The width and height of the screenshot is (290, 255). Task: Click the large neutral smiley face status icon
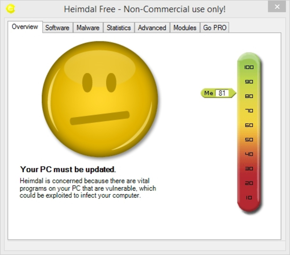click(x=100, y=99)
